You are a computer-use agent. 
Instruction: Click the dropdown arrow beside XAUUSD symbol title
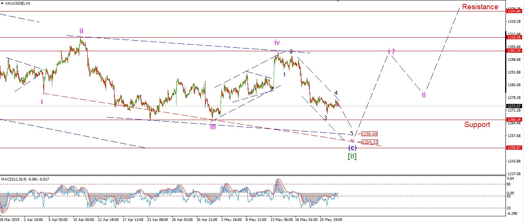click(x=3, y=3)
